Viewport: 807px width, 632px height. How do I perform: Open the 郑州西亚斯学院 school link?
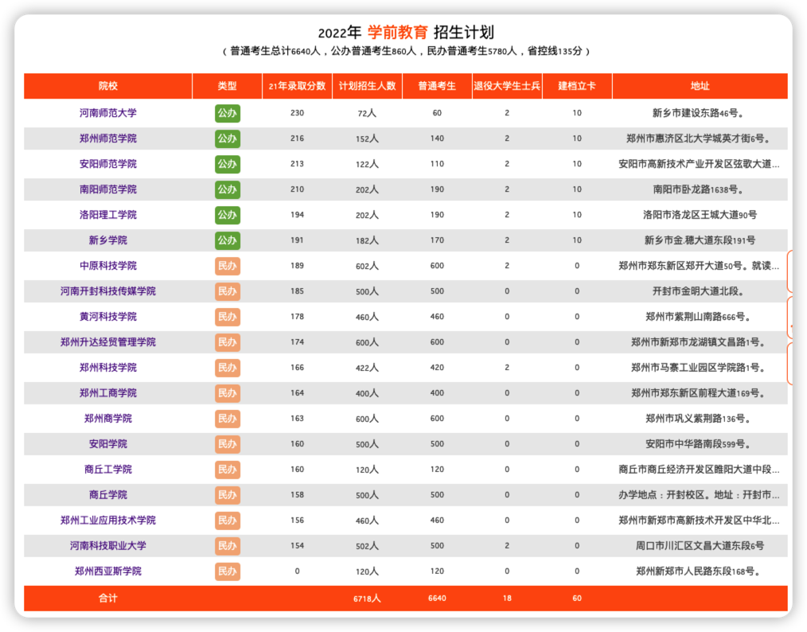[x=107, y=572]
